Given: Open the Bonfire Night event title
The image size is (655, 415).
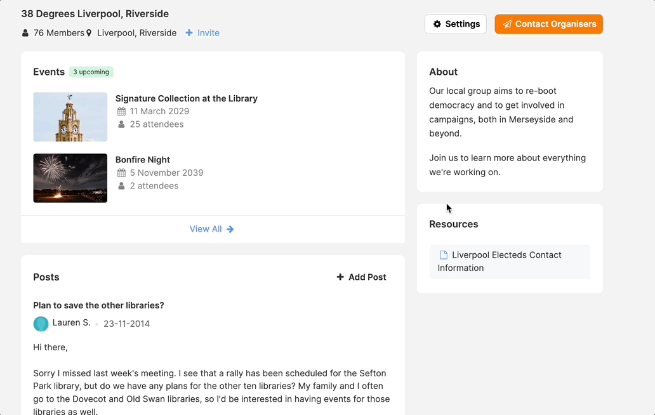Looking at the screenshot, I should (143, 160).
